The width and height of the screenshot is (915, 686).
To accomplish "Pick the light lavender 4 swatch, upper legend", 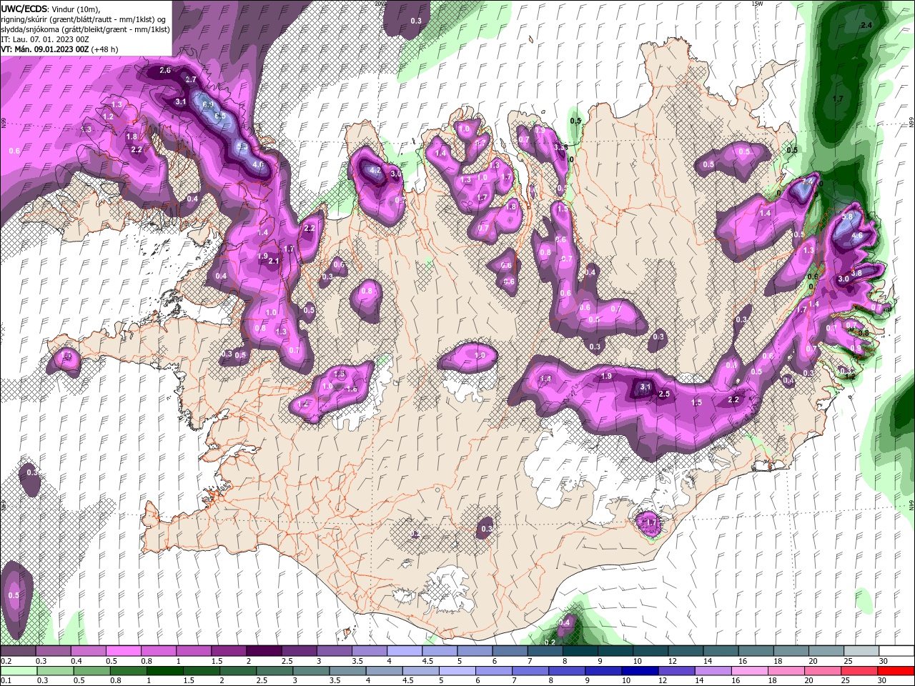I will (405, 651).
